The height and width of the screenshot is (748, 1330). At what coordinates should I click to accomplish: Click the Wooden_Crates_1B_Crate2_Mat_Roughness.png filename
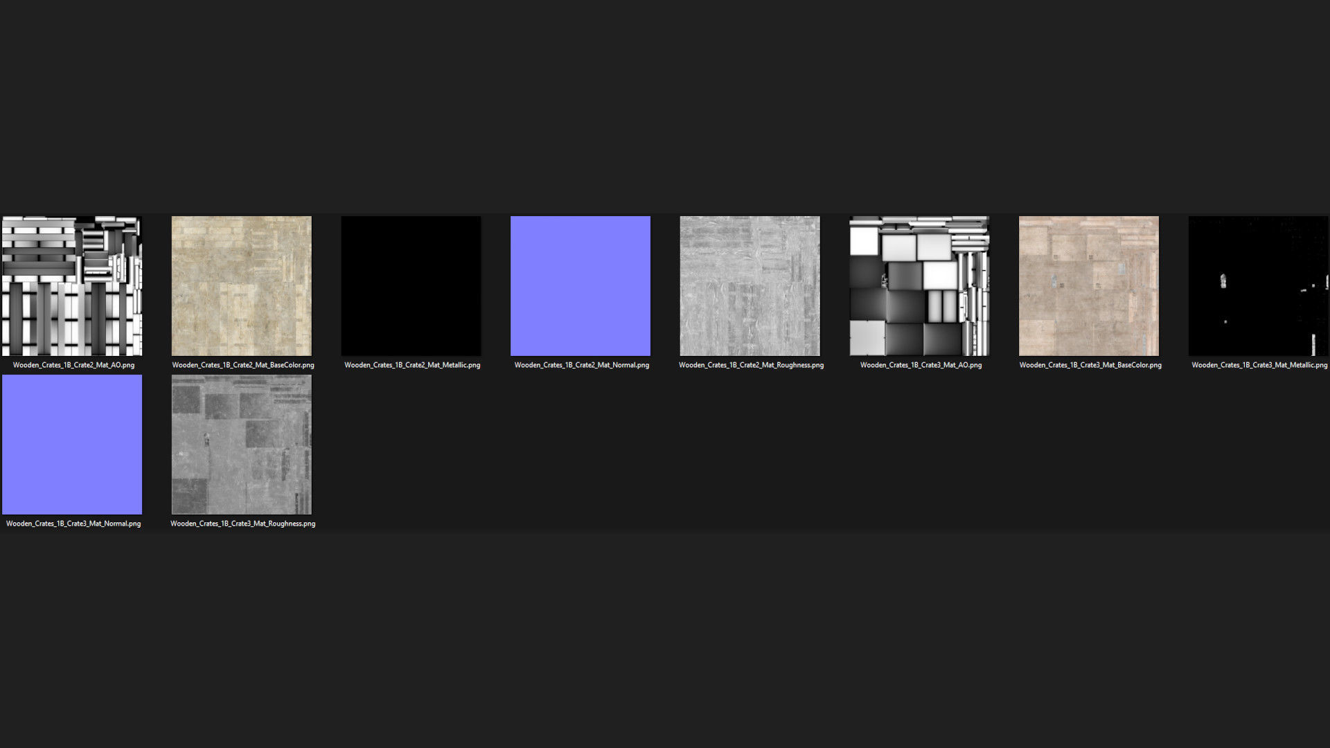(x=751, y=365)
